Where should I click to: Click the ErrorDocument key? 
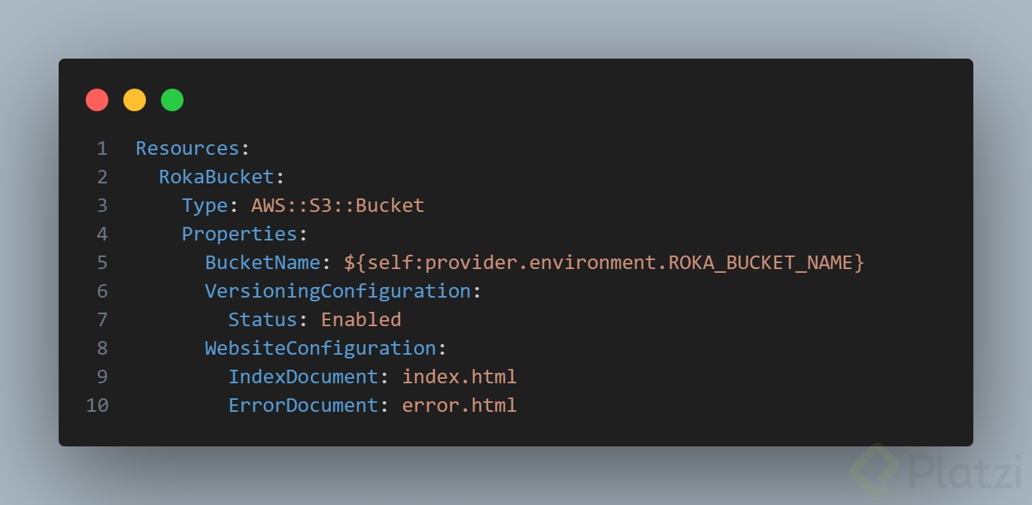pos(303,405)
